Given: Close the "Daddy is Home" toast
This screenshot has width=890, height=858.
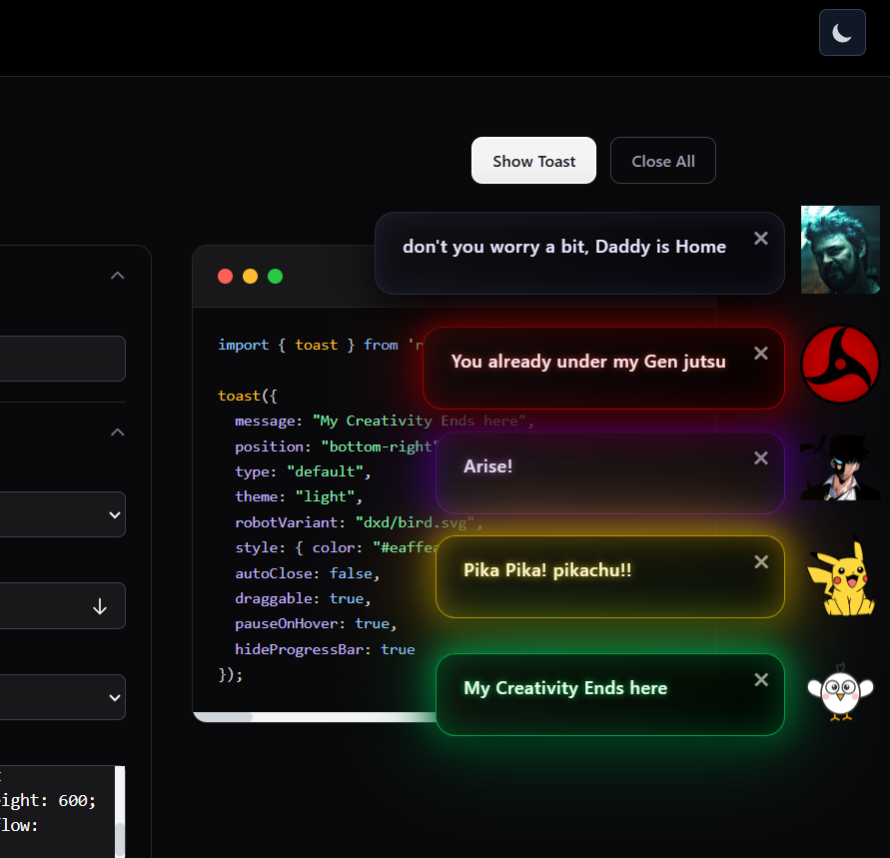Looking at the screenshot, I should (x=761, y=239).
